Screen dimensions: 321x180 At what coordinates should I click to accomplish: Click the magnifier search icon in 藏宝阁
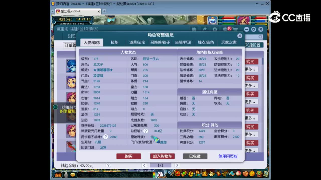261,37
